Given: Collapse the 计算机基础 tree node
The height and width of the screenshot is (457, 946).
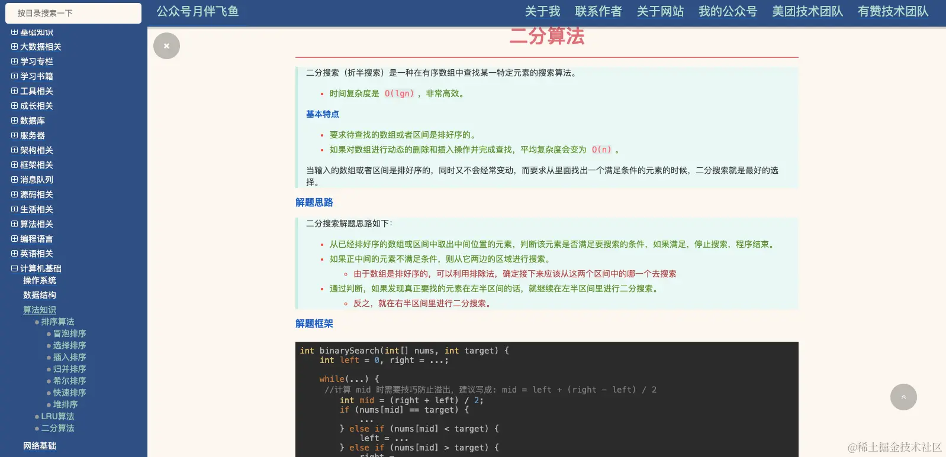Looking at the screenshot, I should pyautogui.click(x=14, y=268).
